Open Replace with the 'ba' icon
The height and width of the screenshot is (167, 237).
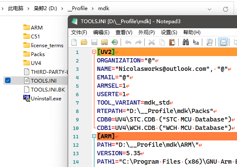pos(196,42)
